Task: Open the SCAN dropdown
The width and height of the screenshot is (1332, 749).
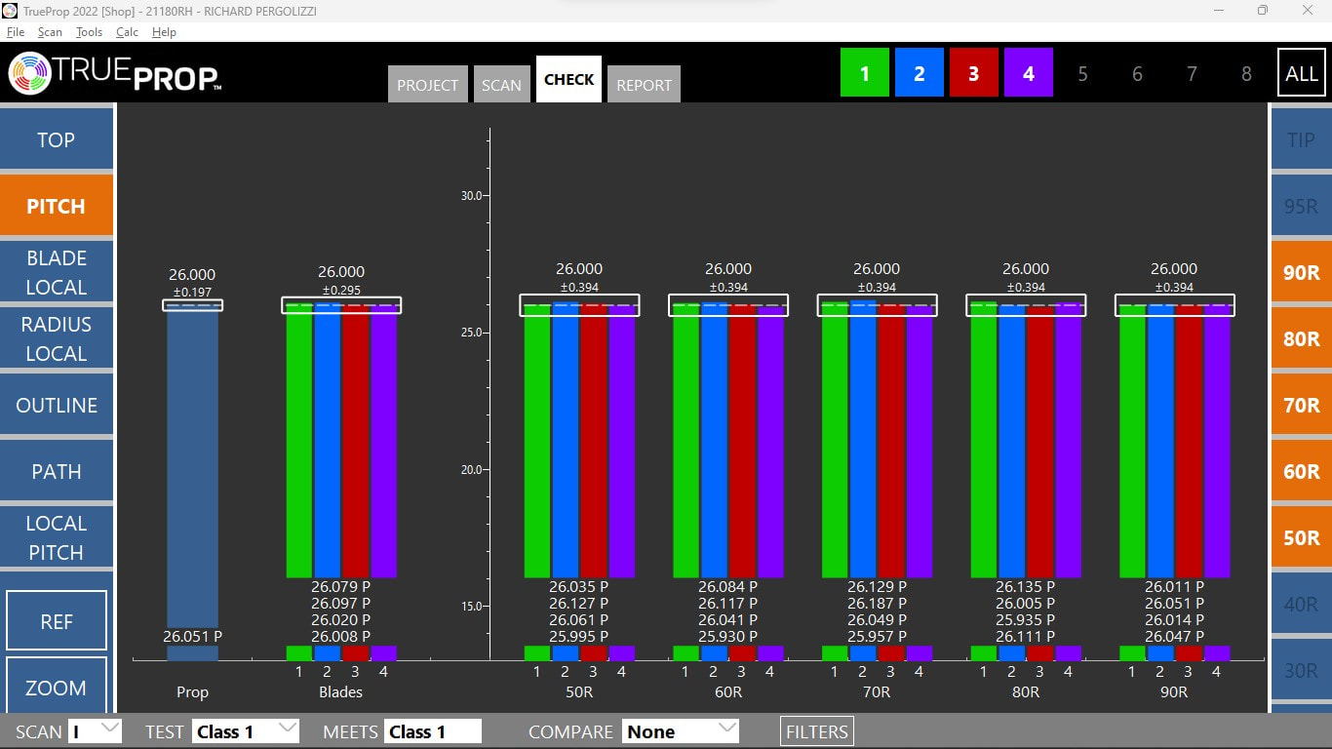Action: pos(96,731)
